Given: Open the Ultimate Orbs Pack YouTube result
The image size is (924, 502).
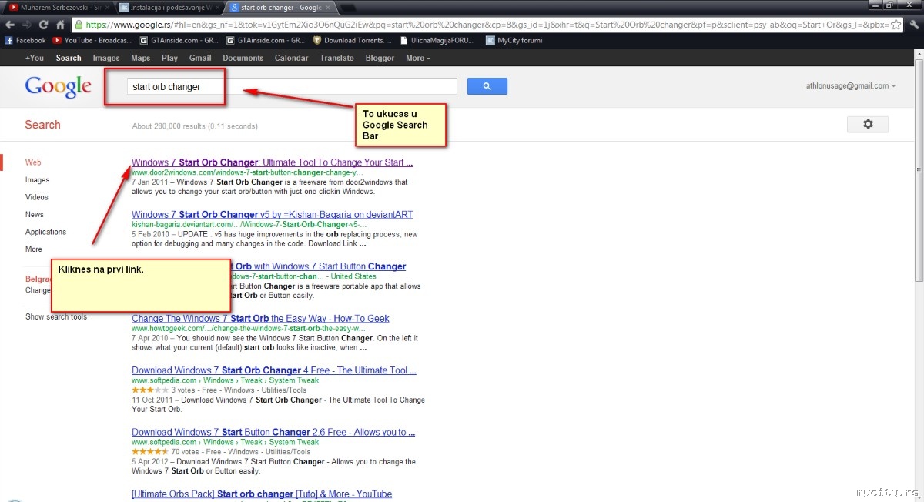Looking at the screenshot, I should point(262,494).
